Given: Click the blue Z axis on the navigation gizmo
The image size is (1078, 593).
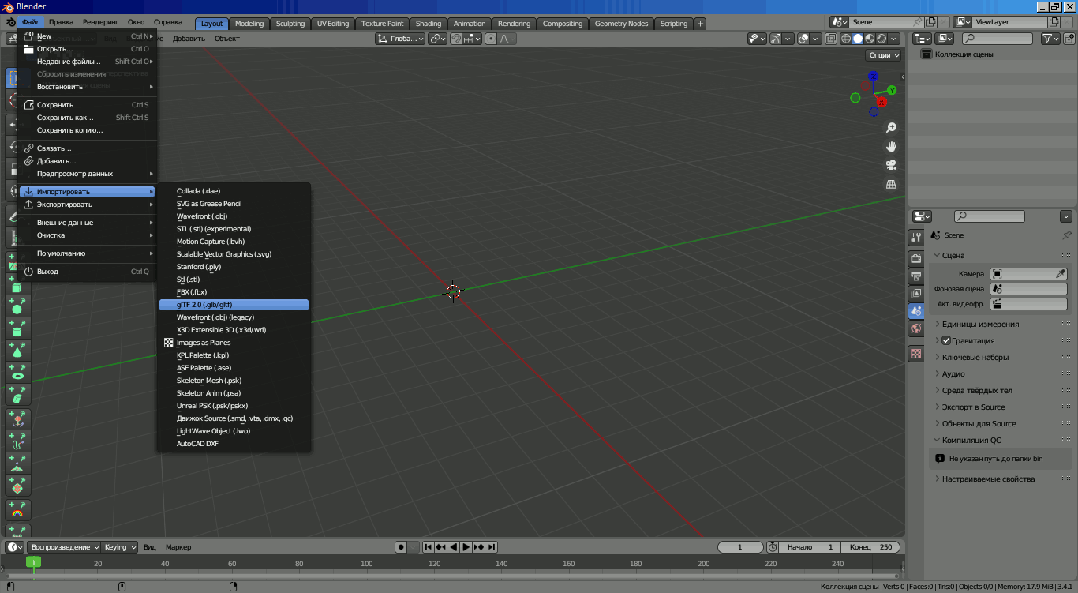Looking at the screenshot, I should (x=873, y=77).
